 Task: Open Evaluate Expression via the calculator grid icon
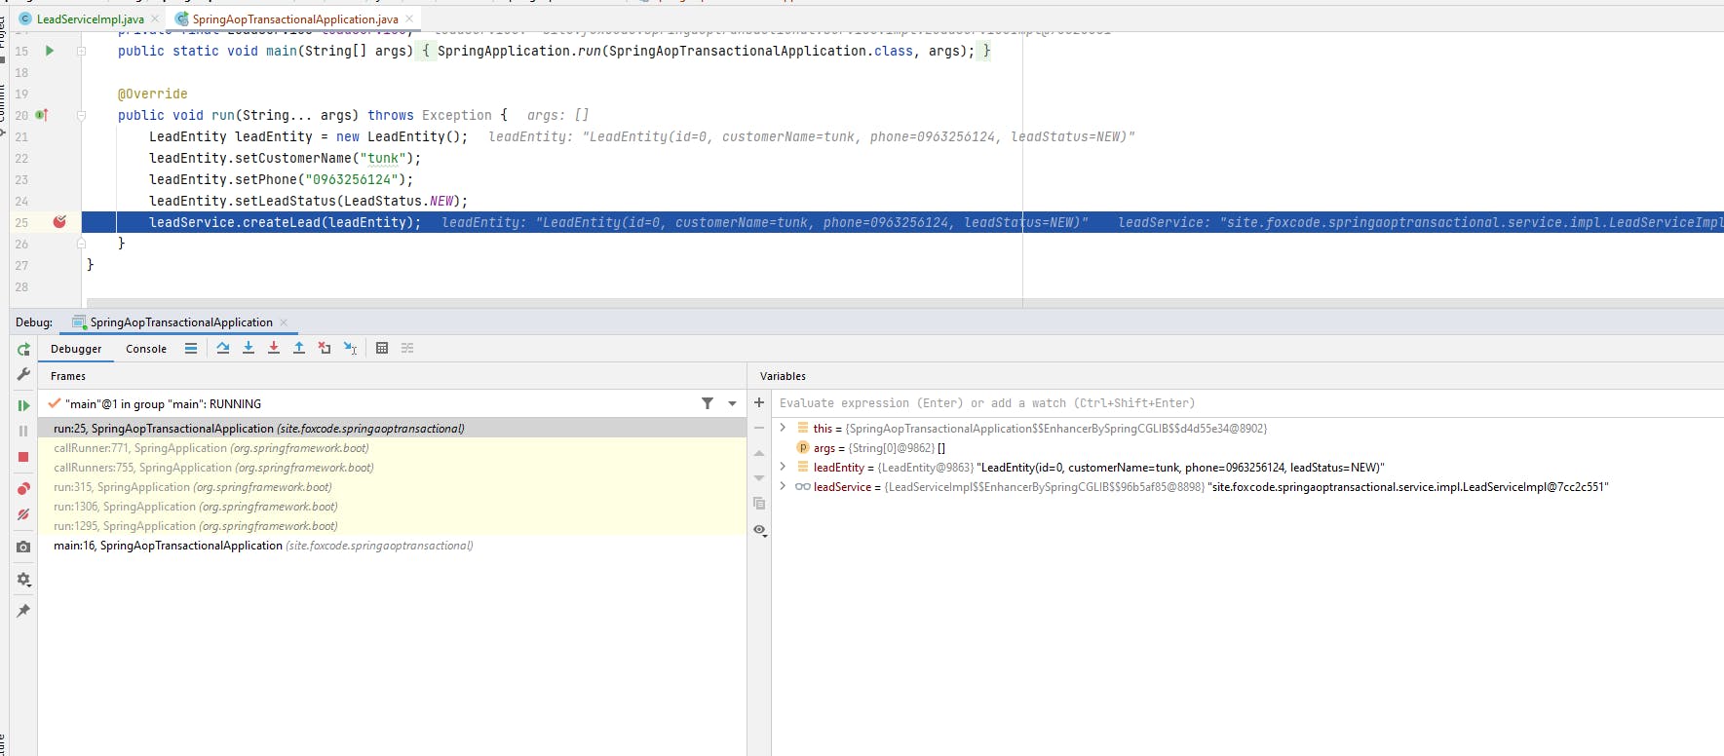point(382,348)
